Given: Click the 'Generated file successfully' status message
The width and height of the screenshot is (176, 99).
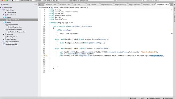Looking at the screenshot, I should pyautogui.click(x=79, y=1).
